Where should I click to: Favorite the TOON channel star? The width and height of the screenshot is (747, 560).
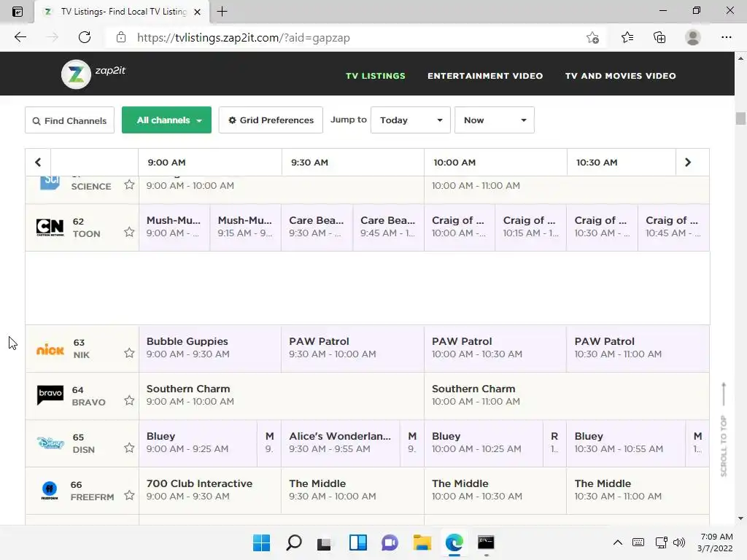[x=129, y=232]
